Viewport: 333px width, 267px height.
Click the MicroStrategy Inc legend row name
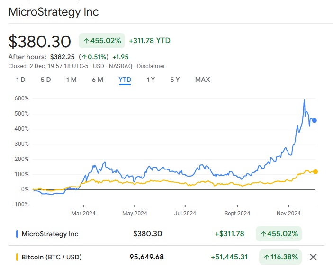click(50, 234)
